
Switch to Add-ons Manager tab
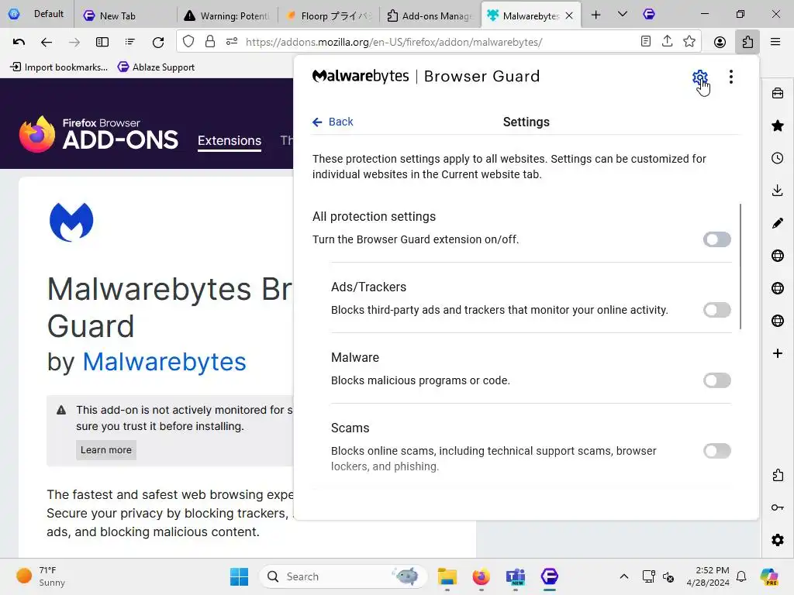click(x=430, y=15)
